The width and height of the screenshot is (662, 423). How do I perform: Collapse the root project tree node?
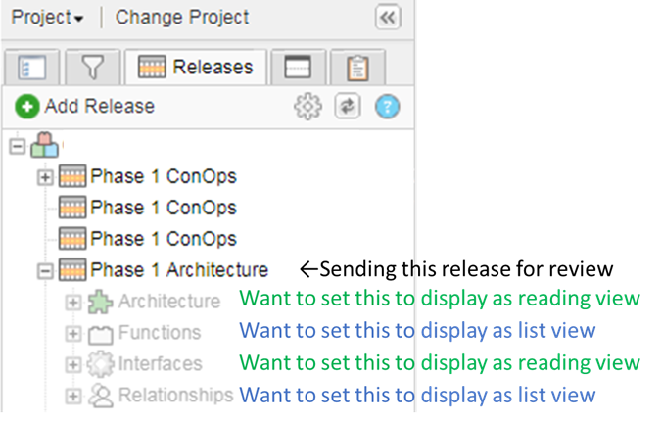coord(16,146)
